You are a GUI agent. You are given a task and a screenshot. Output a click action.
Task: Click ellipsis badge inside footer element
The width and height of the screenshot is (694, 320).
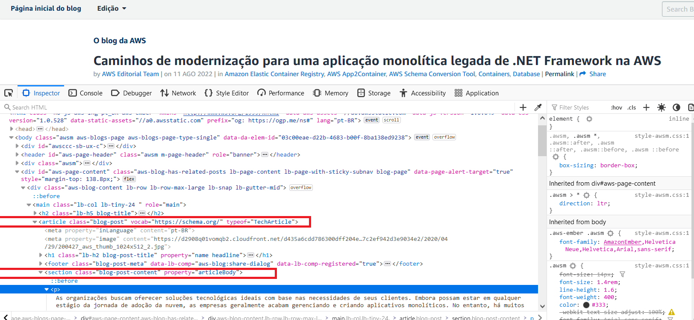click(x=387, y=264)
